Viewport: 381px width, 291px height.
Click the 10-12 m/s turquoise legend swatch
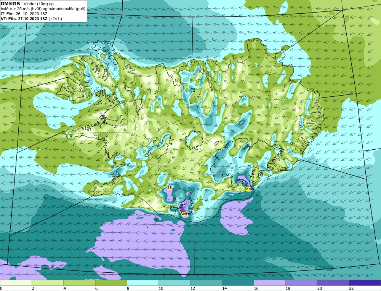click(x=174, y=283)
